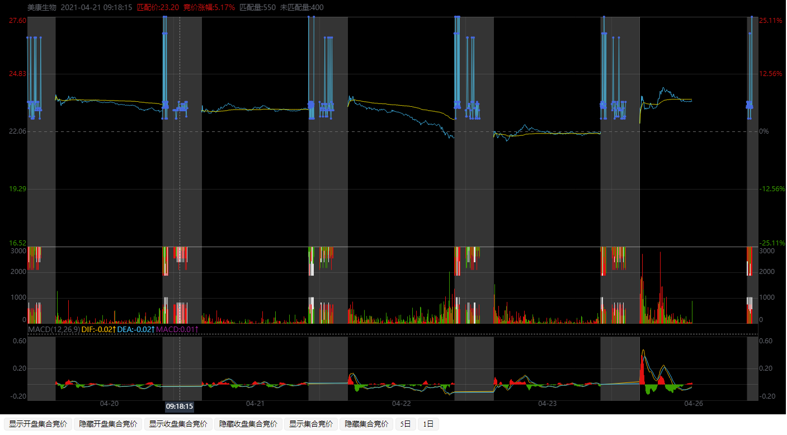Click the -25.11% percent label
This screenshot has width=787, height=435.
pos(772,243)
